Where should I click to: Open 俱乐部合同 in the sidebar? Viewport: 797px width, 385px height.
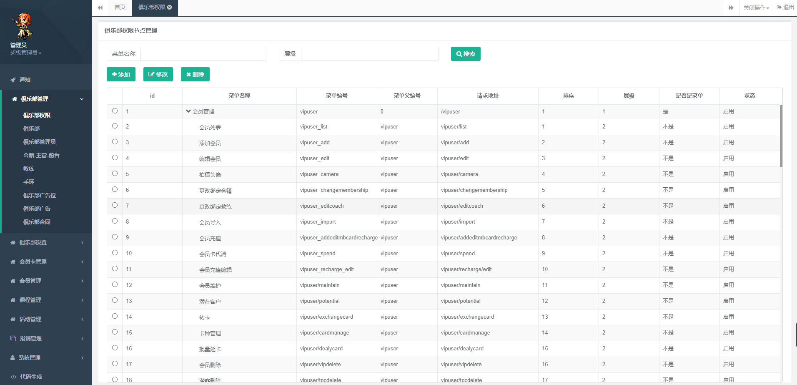(x=37, y=222)
